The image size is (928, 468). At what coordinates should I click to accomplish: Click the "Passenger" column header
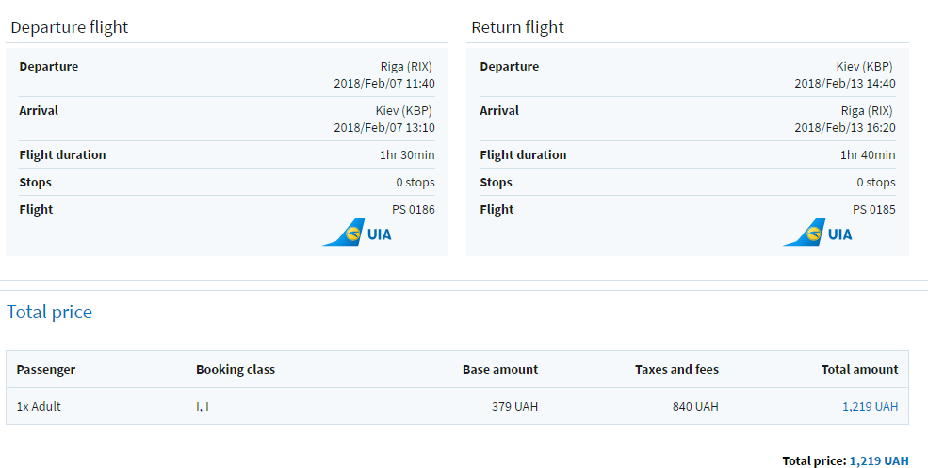pos(46,370)
